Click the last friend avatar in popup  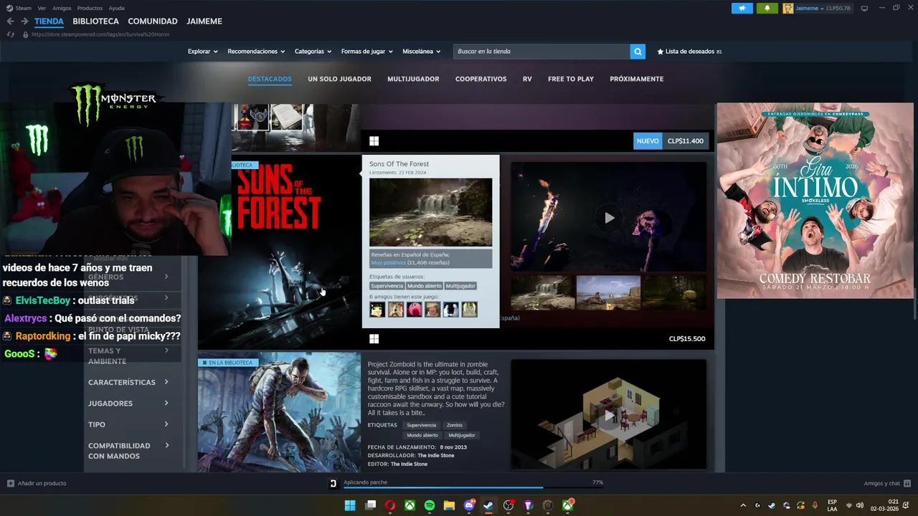coord(469,310)
